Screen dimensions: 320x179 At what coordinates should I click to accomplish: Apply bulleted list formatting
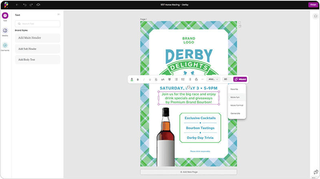[176, 79]
